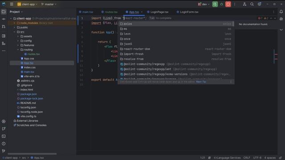This screenshot has height=160, width=285.
Task: Switch to routes.tsx tab
Action: coord(110,12)
